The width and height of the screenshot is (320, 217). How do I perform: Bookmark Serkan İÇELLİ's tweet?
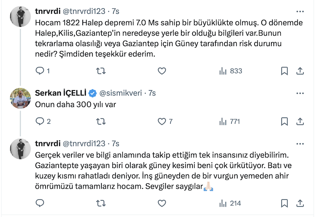coord(284,121)
